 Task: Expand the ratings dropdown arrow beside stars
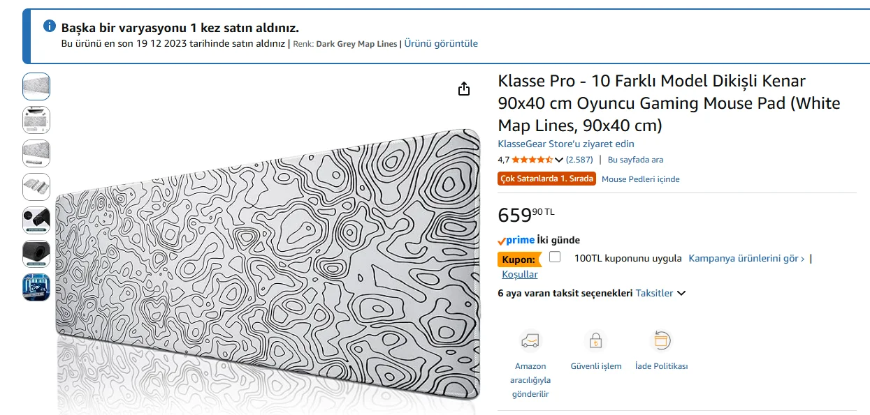[x=559, y=160]
